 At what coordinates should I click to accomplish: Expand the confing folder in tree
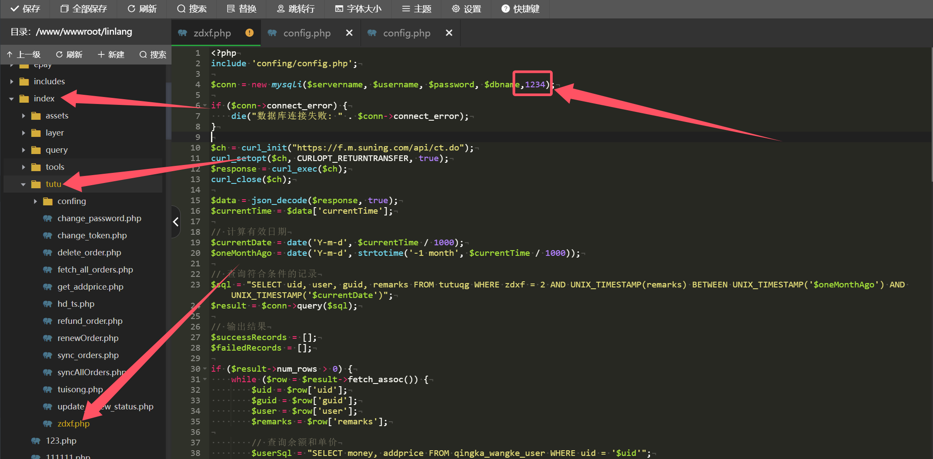coord(35,201)
